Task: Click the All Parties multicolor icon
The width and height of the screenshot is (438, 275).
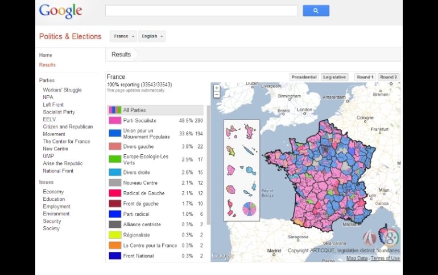Action: tap(114, 110)
